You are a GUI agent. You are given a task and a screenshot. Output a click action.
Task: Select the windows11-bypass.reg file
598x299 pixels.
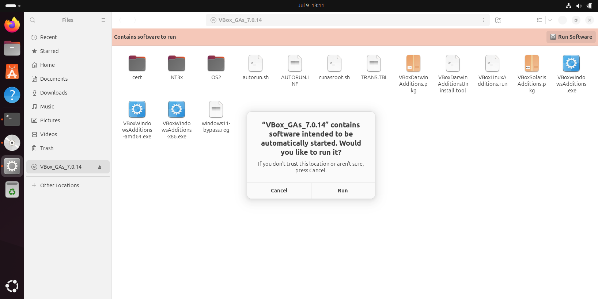(216, 117)
